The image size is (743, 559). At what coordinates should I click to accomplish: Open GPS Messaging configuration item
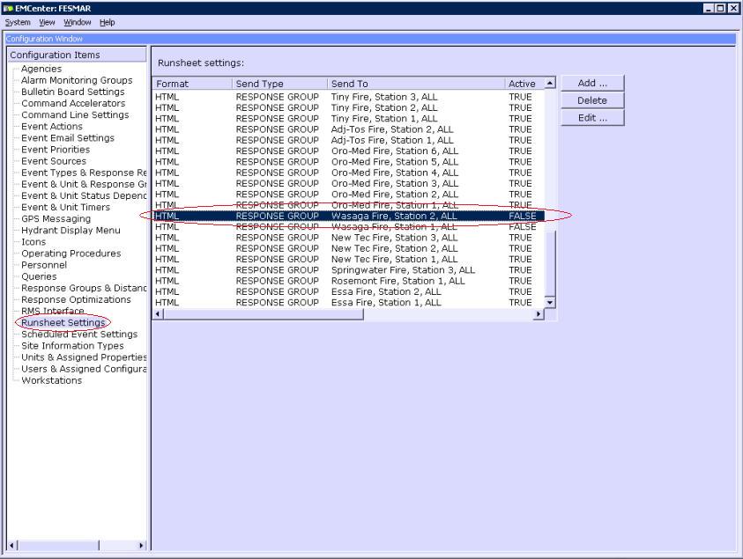(56, 218)
